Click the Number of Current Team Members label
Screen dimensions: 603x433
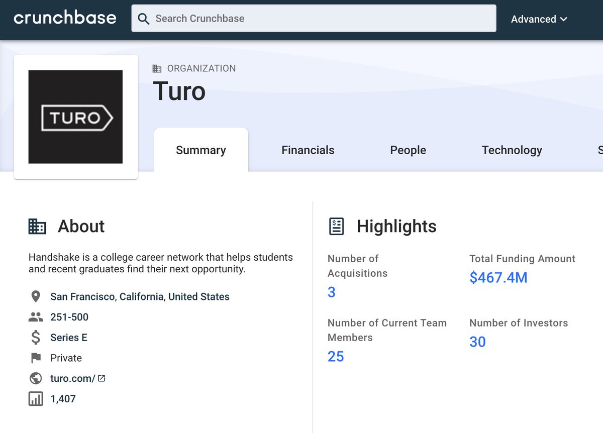[x=387, y=330]
